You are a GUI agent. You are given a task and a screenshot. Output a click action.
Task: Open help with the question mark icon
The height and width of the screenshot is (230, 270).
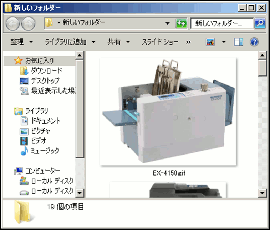[254, 42]
